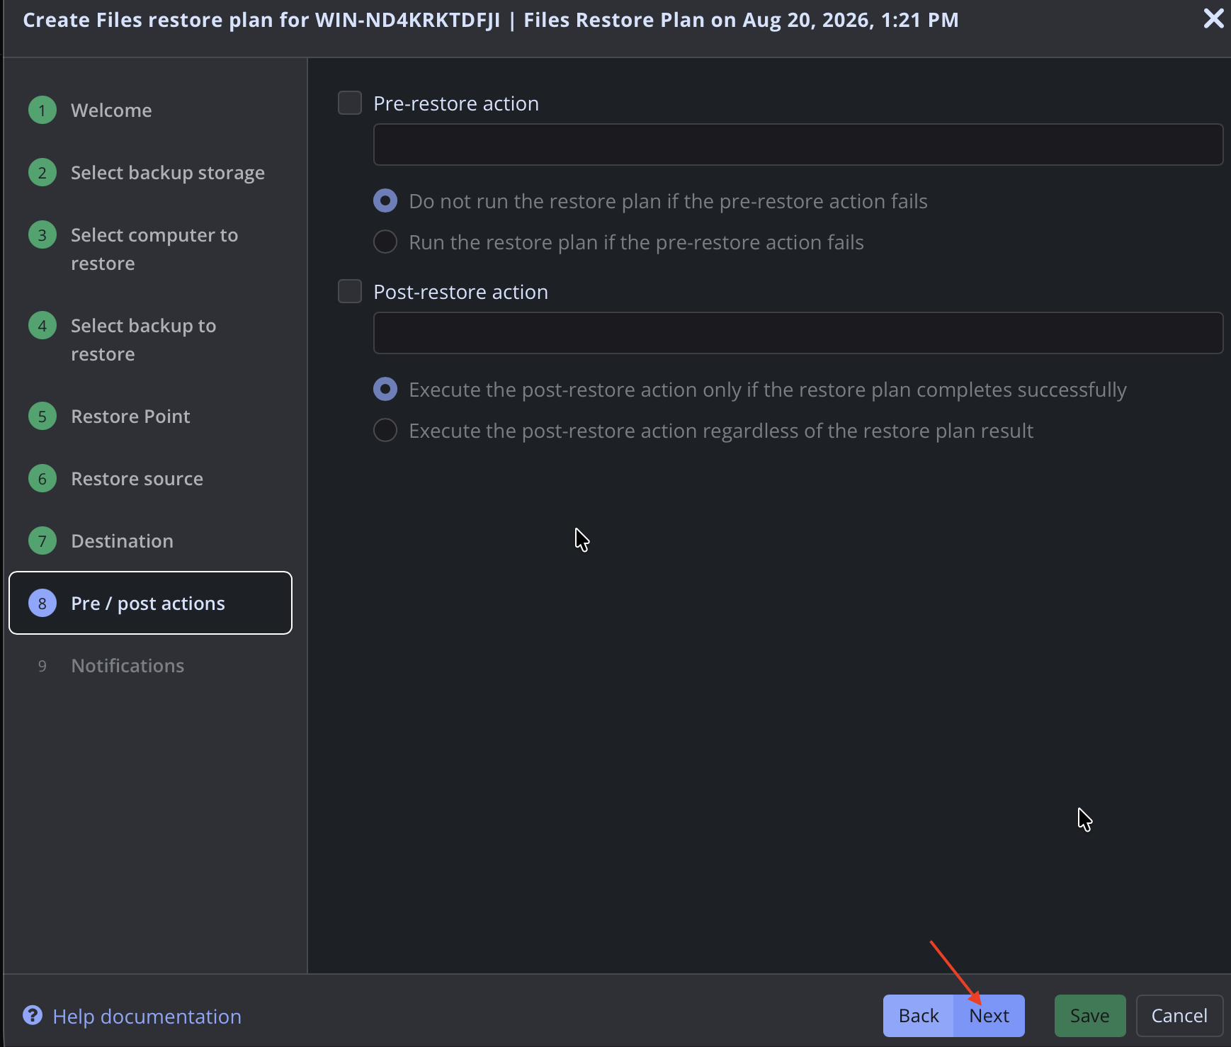1231x1047 pixels.
Task: Select execute post-restore action regardless of result
Action: (x=385, y=430)
